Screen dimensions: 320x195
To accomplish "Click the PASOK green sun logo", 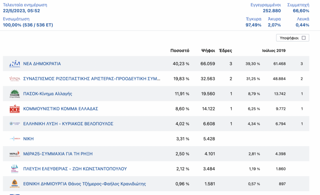I will pyautogui.click(x=15, y=94).
